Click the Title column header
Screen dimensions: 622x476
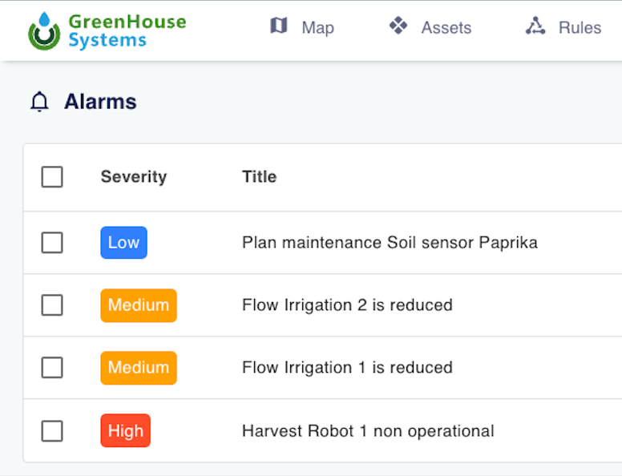[x=260, y=176]
